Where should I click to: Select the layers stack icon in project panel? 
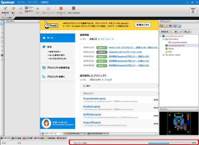click(x=170, y=26)
